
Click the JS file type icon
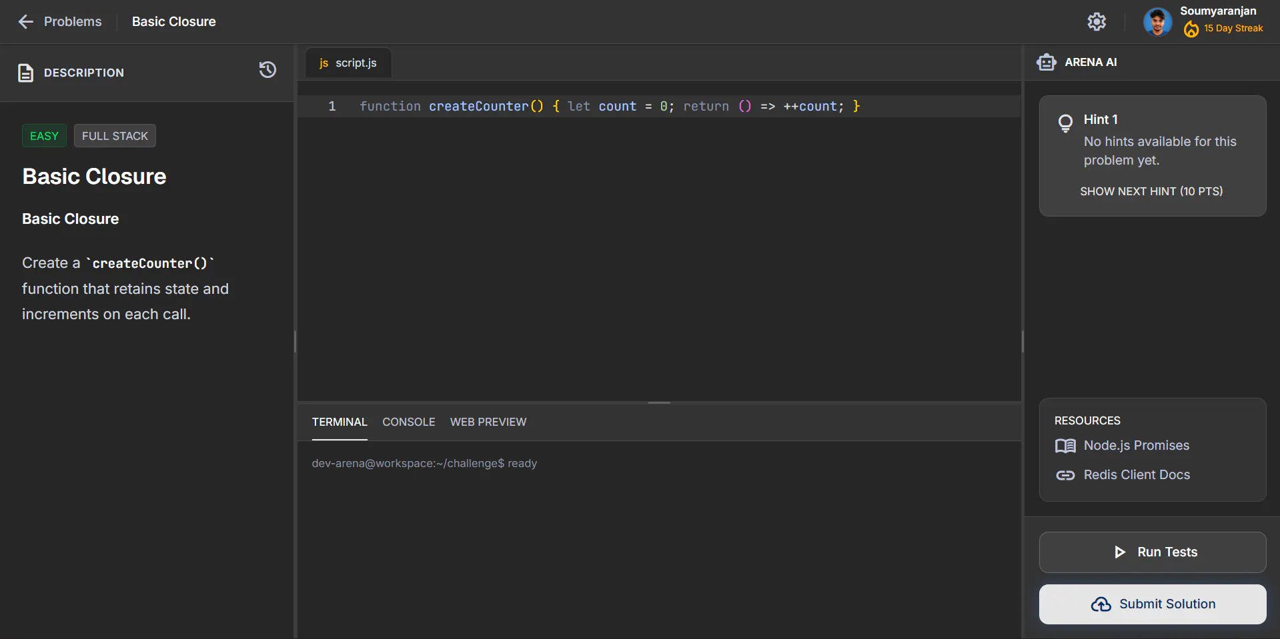(x=324, y=63)
